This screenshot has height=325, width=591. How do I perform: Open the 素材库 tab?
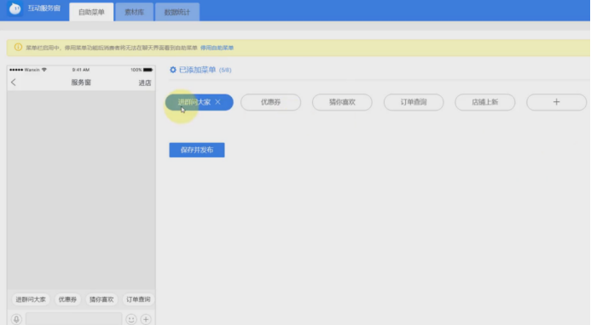pos(135,12)
